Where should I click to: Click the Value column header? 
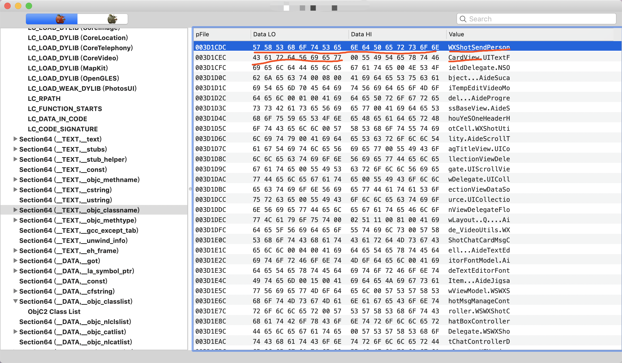tap(456, 34)
